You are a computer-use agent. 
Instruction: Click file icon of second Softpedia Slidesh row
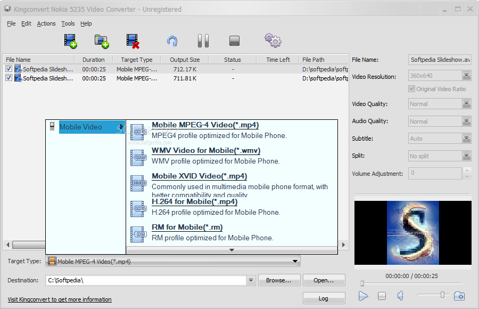tap(18, 78)
